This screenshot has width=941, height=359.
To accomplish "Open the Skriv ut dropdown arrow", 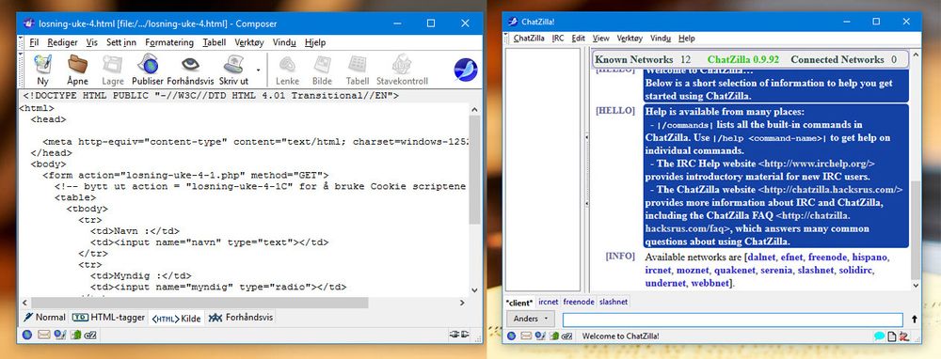I will pos(258,70).
